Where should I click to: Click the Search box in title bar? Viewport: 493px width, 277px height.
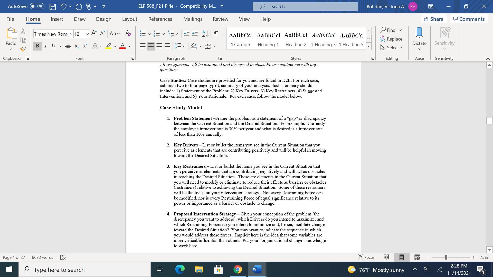(305, 7)
